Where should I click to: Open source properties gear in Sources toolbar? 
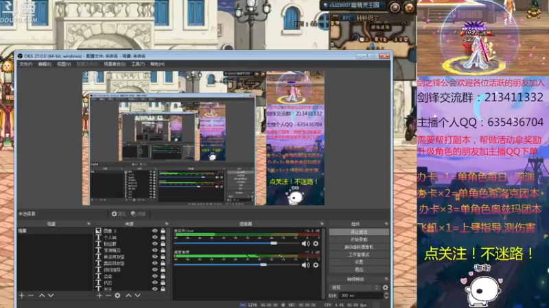pos(117,296)
